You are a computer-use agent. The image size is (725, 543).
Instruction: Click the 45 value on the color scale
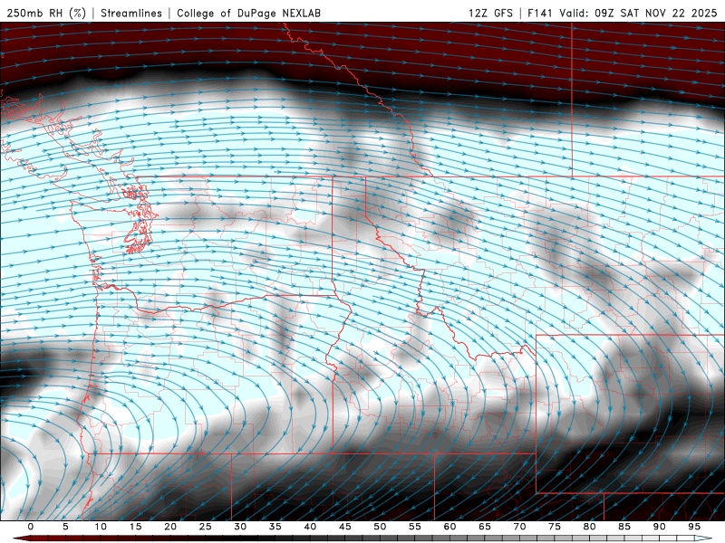tap(345, 527)
